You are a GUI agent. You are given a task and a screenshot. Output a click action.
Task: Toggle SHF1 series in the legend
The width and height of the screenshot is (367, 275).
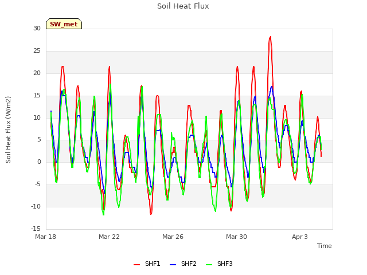coord(147,264)
